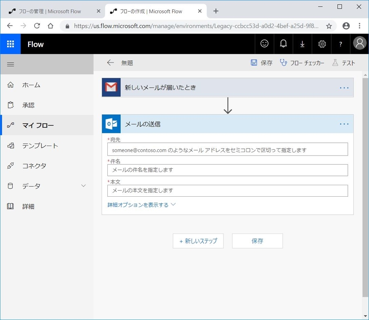Open the ellipsis menu on メールの送信

pos(344,124)
